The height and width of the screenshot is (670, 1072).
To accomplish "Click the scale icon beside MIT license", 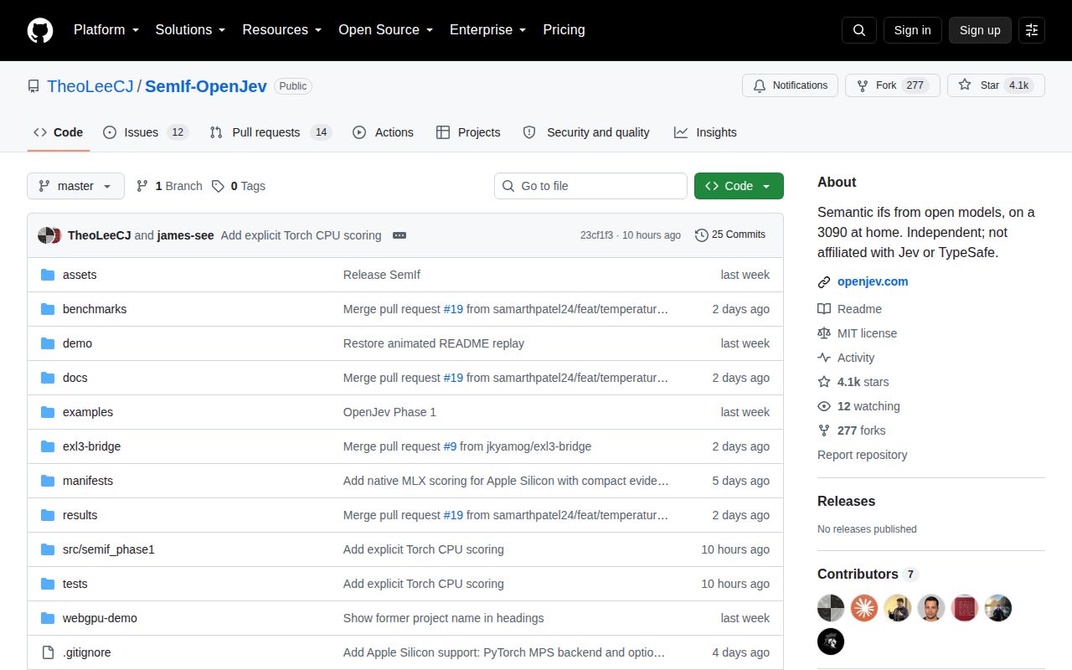I will point(824,333).
